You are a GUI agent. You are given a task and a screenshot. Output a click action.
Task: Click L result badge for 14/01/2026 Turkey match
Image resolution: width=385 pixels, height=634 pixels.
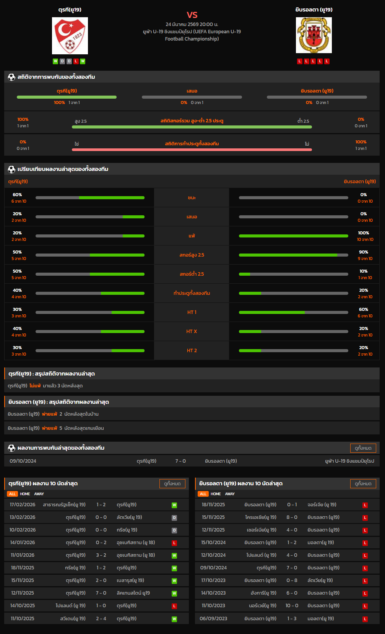(174, 543)
